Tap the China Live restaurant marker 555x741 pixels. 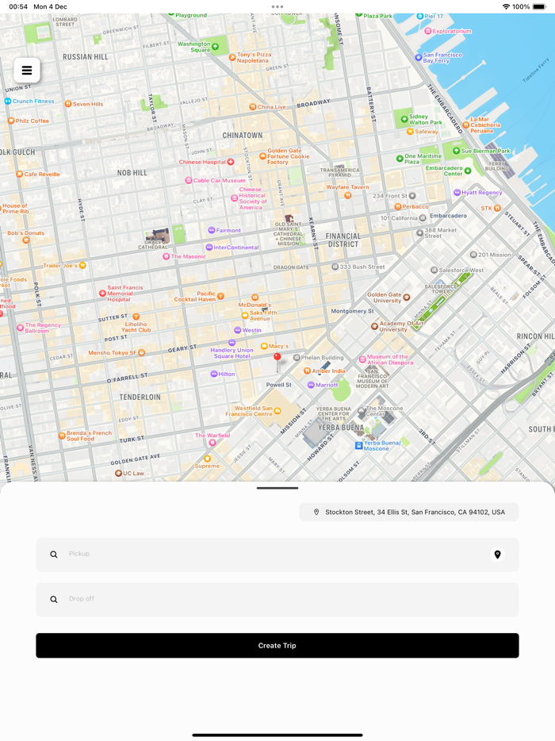pos(253,107)
